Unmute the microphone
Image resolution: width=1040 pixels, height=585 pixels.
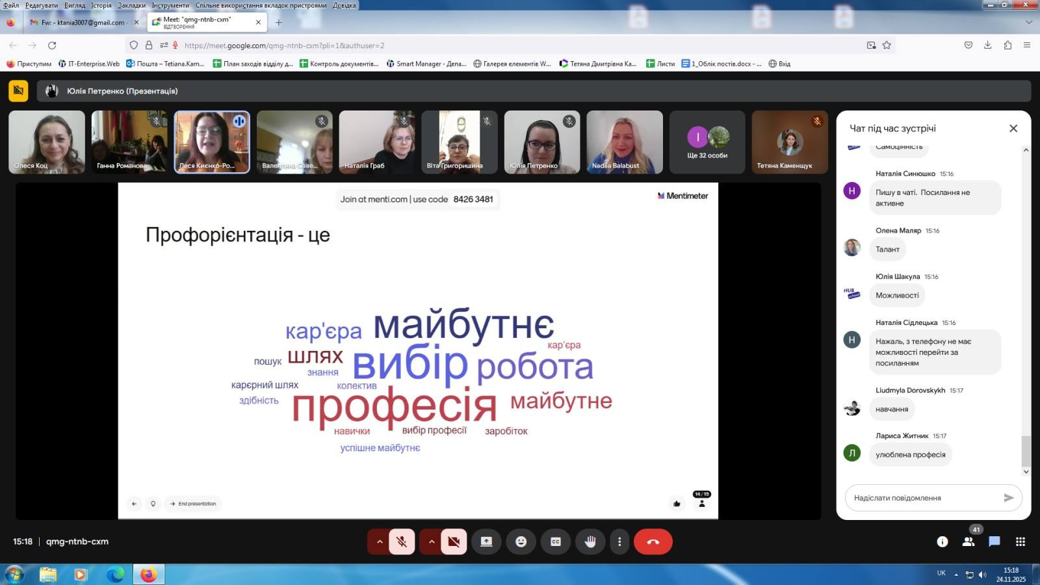point(402,541)
